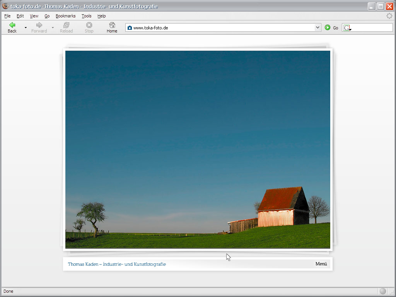Open the View menu
The image size is (396, 297).
click(x=34, y=16)
